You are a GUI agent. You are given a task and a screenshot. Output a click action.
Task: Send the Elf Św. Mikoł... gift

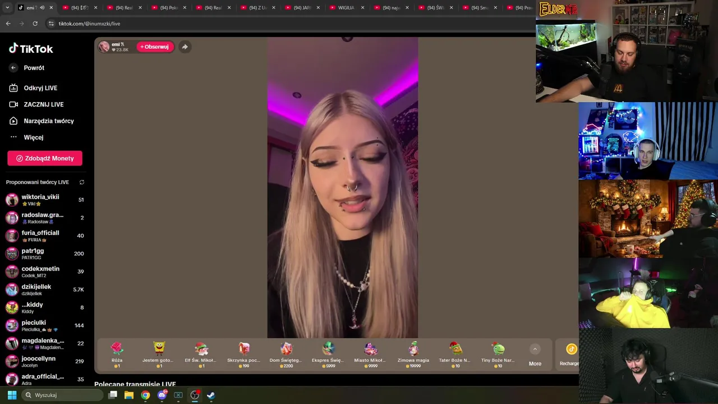[201, 355]
